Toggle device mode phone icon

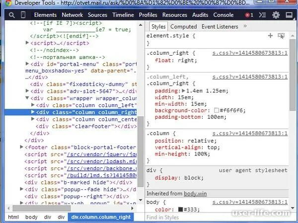pos(23,15)
